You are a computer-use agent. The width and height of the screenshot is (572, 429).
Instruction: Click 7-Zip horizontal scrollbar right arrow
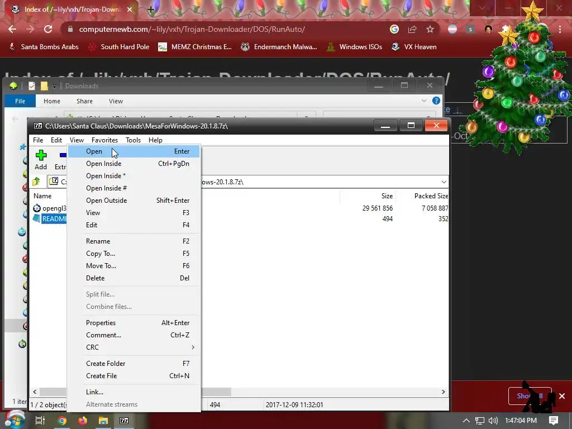pos(443,392)
